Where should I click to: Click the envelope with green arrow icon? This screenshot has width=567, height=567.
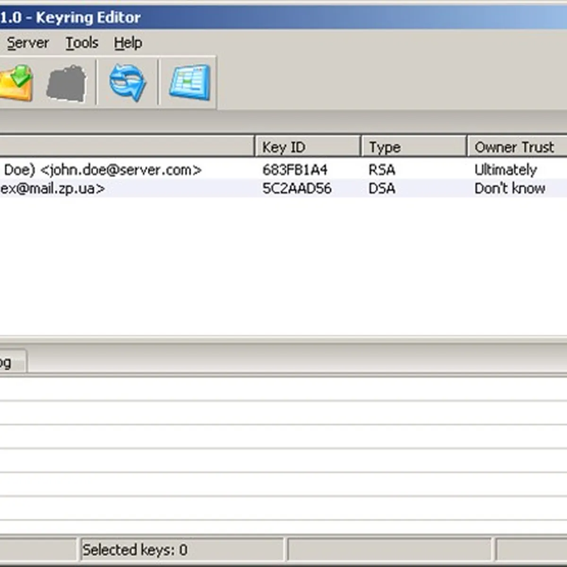click(17, 83)
